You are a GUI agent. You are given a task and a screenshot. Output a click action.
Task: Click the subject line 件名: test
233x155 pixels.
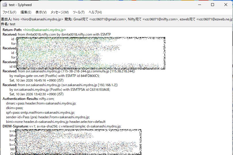[x=9, y=24]
